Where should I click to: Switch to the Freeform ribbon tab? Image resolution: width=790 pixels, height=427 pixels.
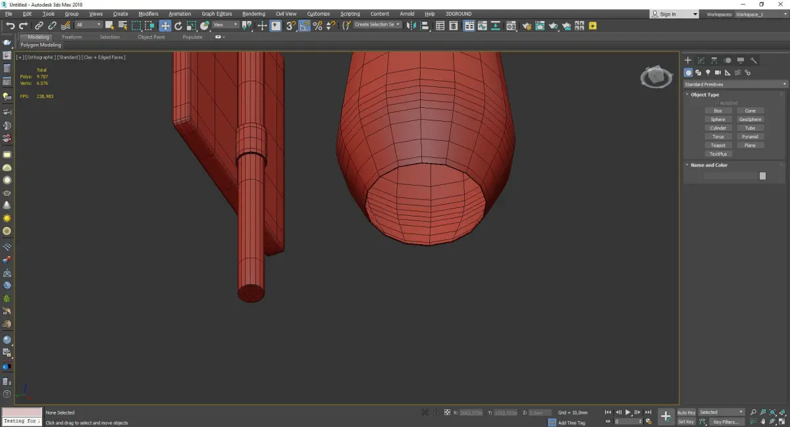point(72,37)
